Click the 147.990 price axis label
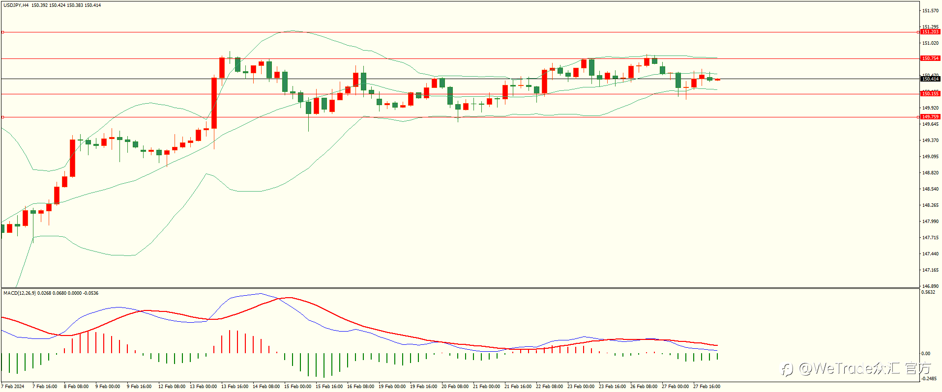The image size is (942, 392). (x=930, y=222)
